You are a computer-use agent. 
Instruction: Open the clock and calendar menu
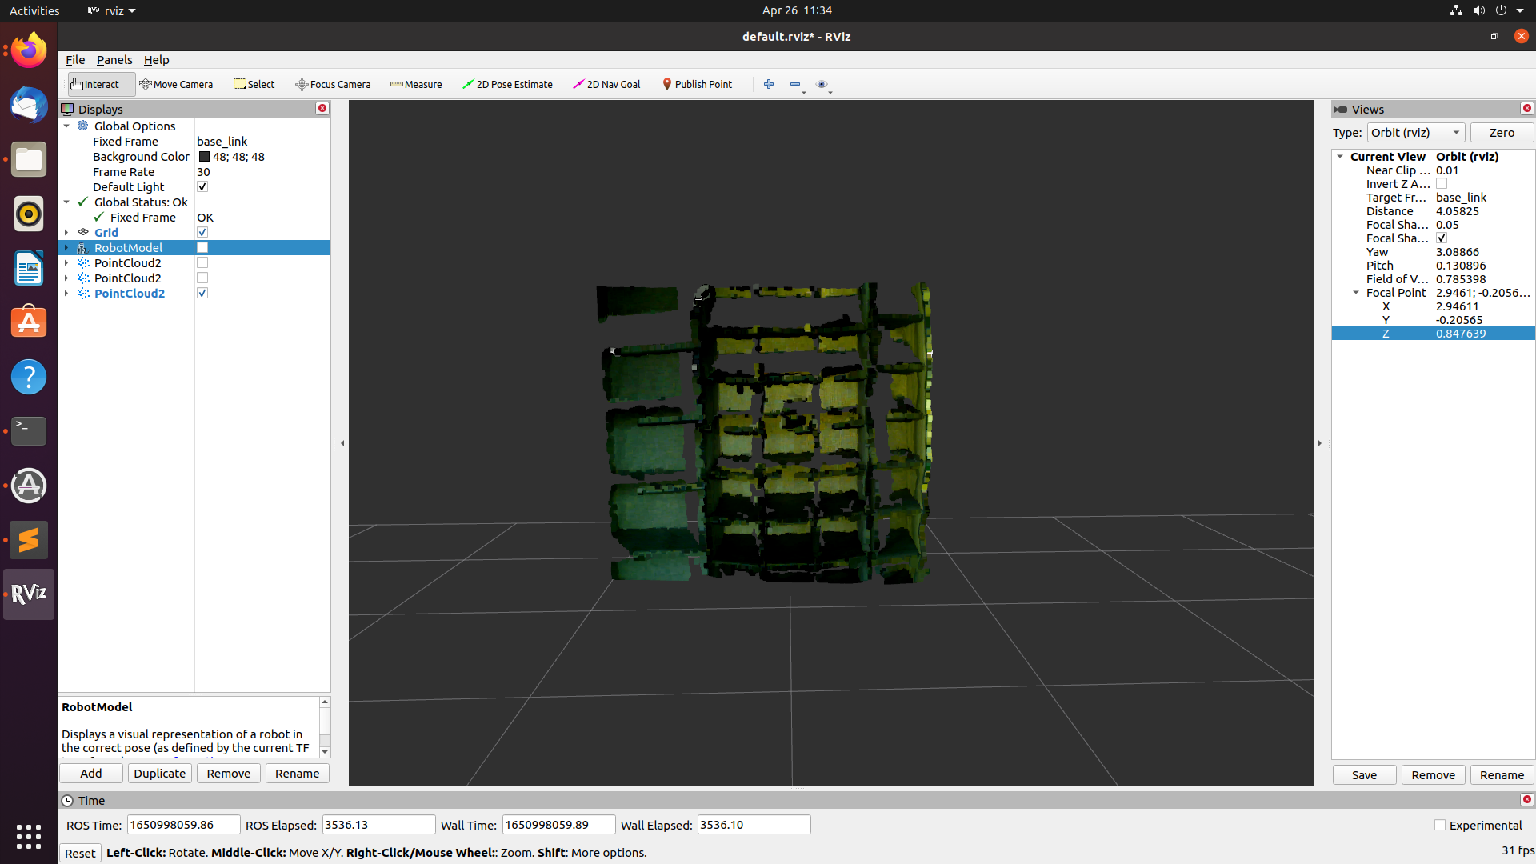[x=797, y=10]
